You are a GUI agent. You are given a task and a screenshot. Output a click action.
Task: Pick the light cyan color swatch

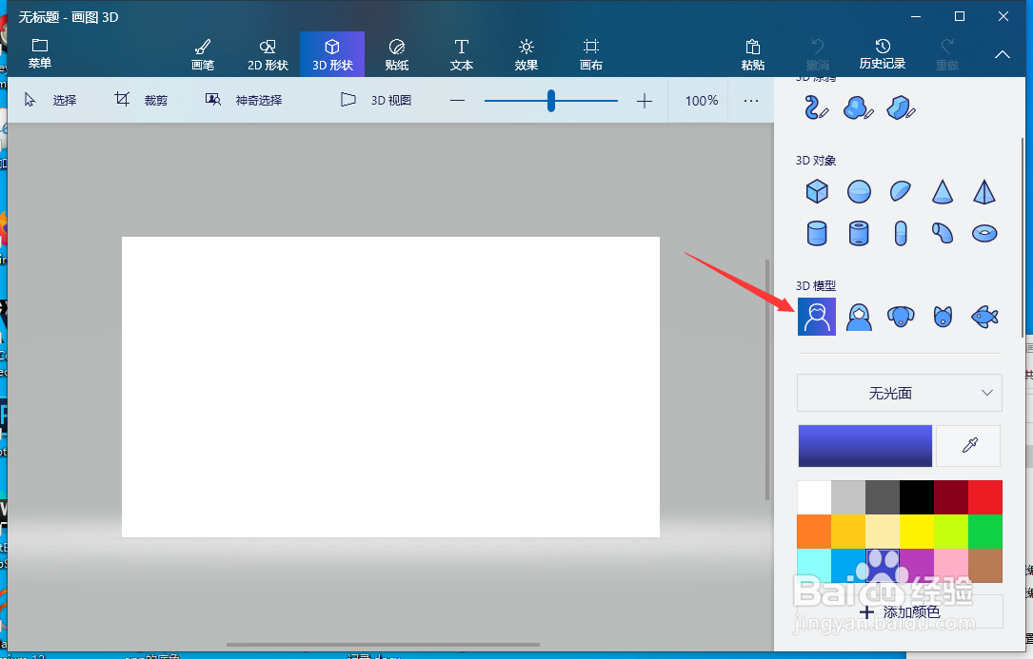pyautogui.click(x=814, y=566)
